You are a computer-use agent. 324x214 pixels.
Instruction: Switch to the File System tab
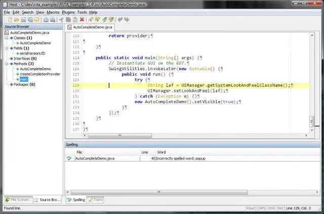(19, 200)
